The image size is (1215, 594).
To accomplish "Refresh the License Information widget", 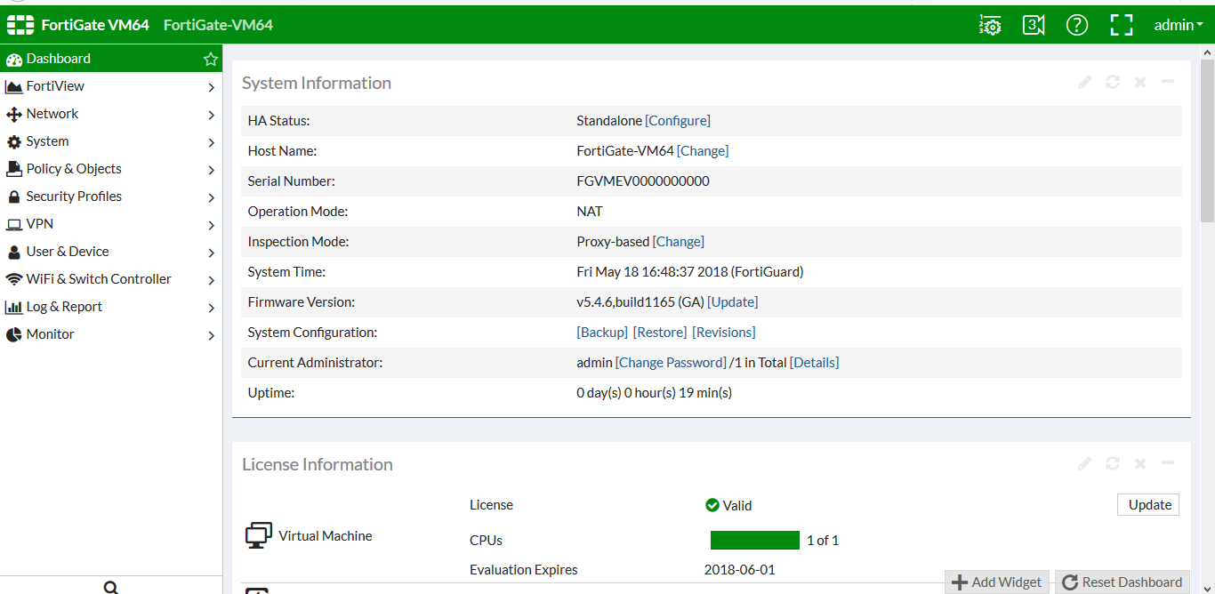I will pyautogui.click(x=1113, y=464).
